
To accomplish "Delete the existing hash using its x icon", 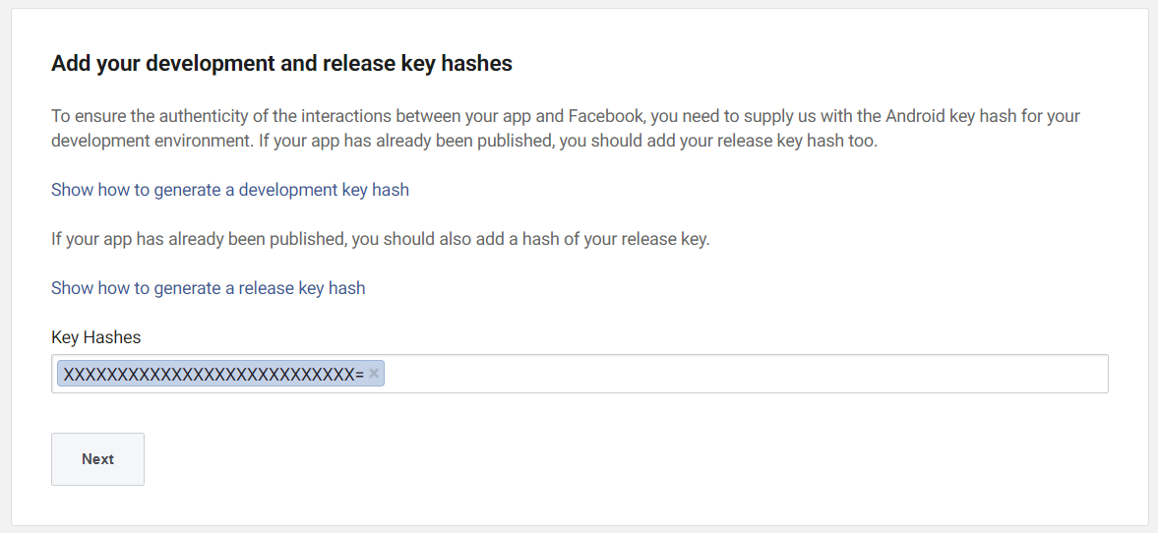I will [x=374, y=374].
